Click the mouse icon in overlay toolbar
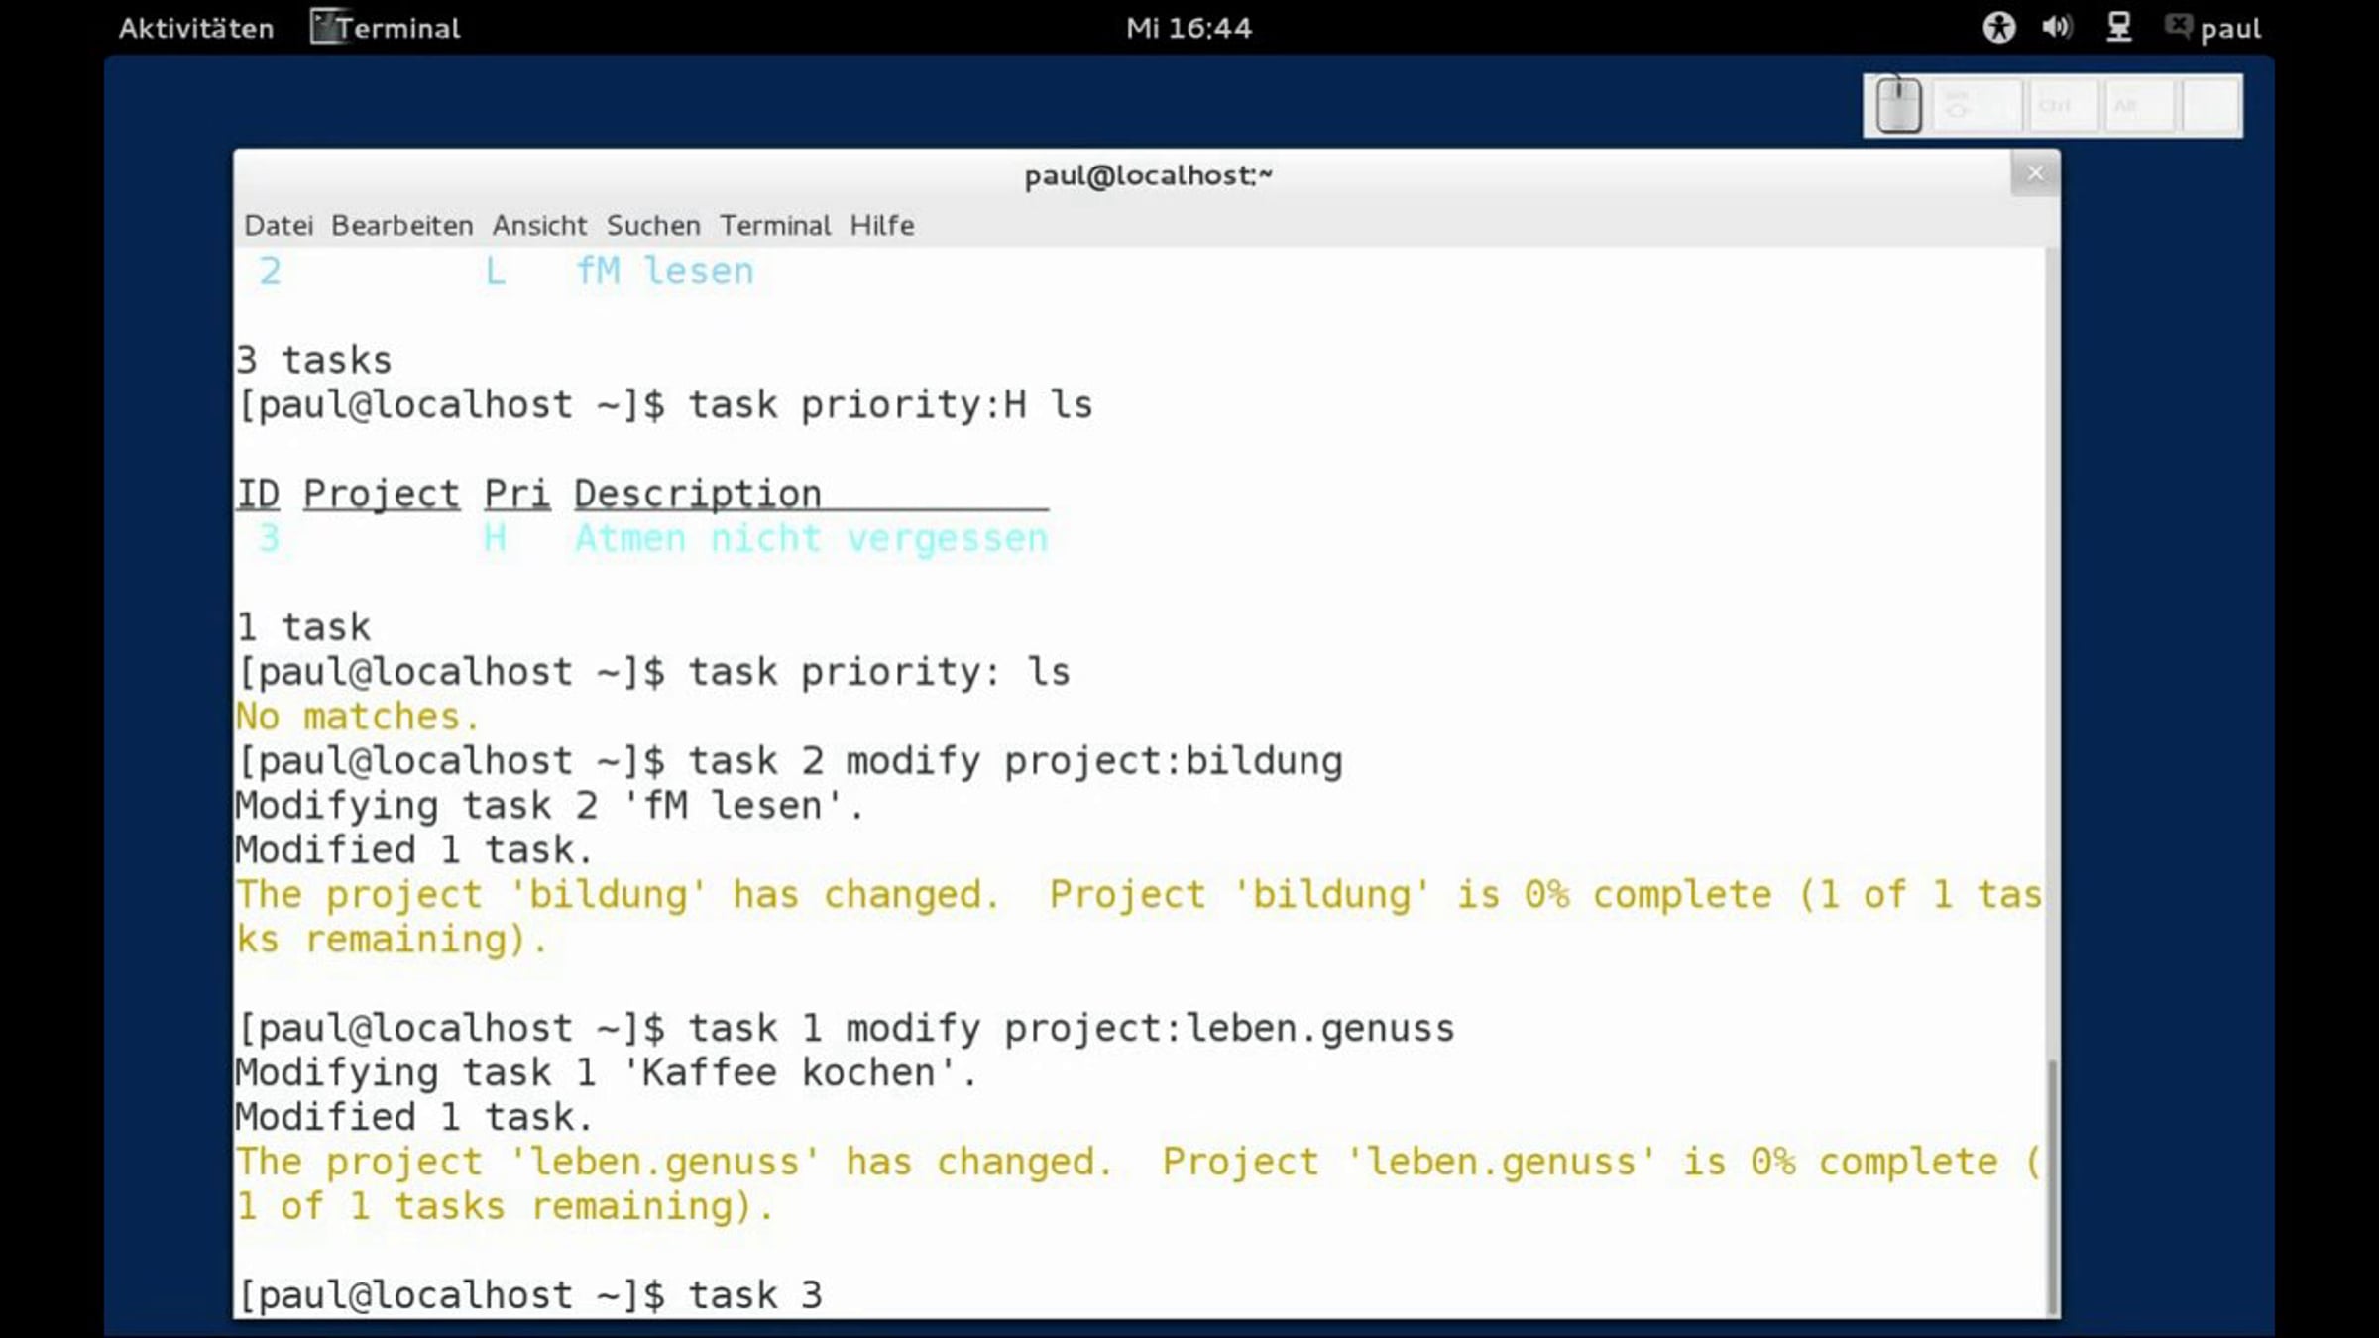The height and width of the screenshot is (1338, 2379). (x=1898, y=106)
